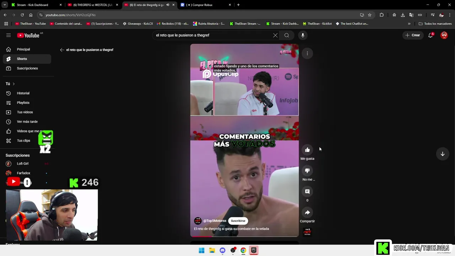Open the Ruleta Aleatoria bookmark
The image size is (455, 256).
tap(209, 24)
